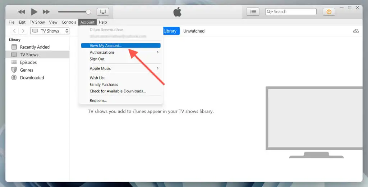Open the TV Show menu
The width and height of the screenshot is (368, 187).
pos(37,22)
